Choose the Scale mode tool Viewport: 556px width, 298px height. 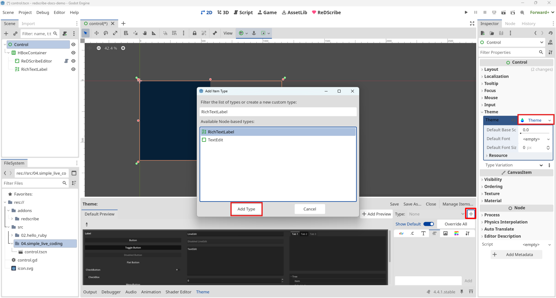115,33
